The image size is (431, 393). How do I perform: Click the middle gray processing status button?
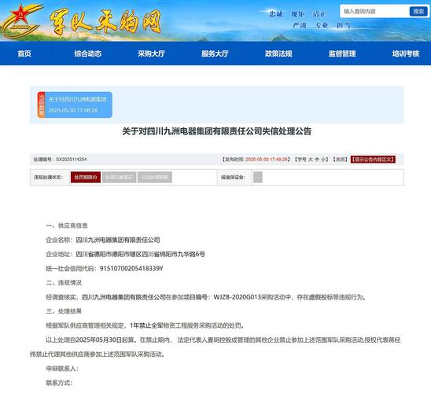(119, 177)
